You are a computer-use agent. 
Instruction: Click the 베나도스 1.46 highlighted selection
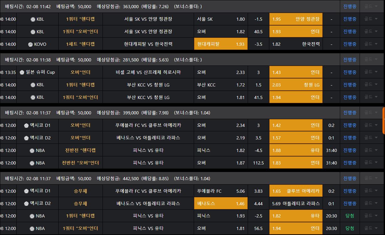pyautogui.click(x=221, y=204)
